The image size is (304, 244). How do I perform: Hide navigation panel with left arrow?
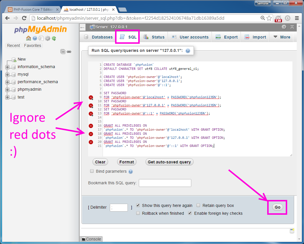pyautogui.click(x=82, y=28)
